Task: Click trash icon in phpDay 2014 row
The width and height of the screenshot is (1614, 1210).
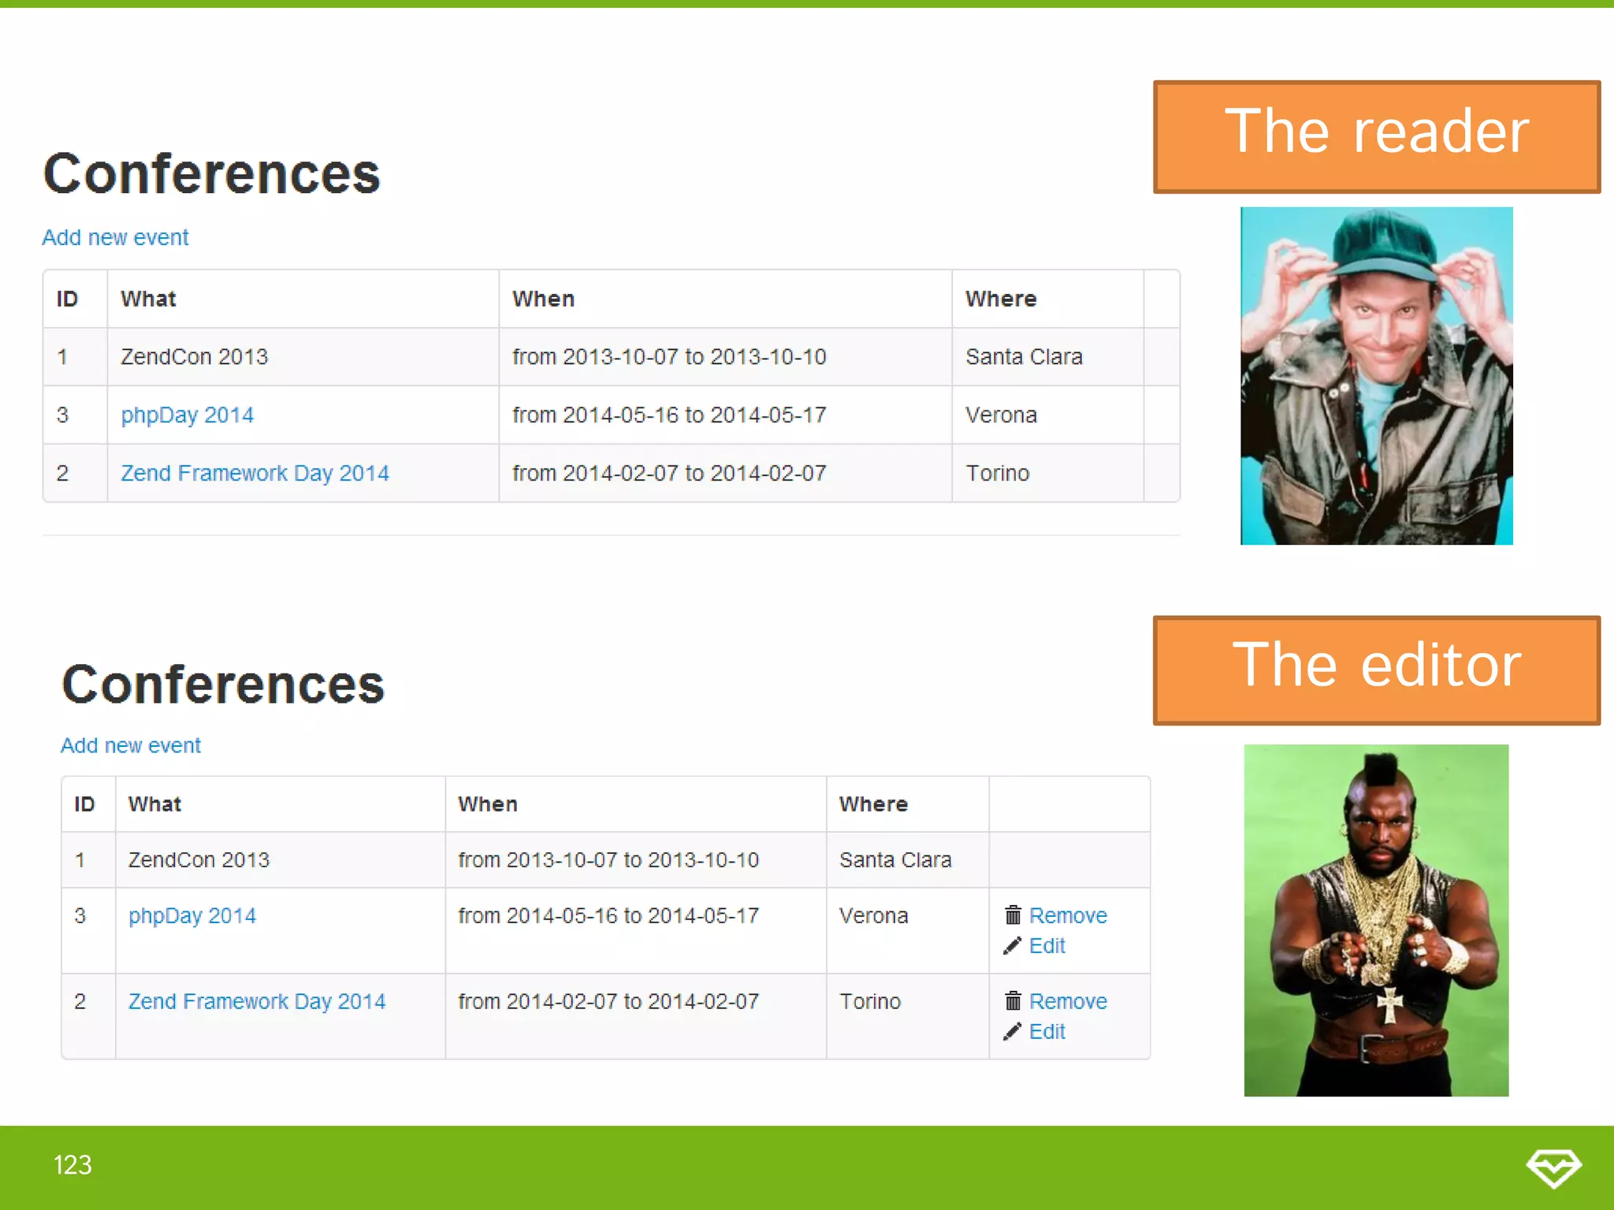Action: point(1013,915)
